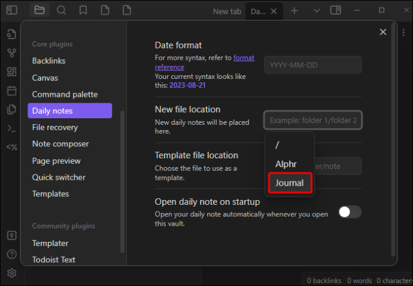The image size is (413, 286).
Task: Follow the format reference link
Action: coord(205,63)
